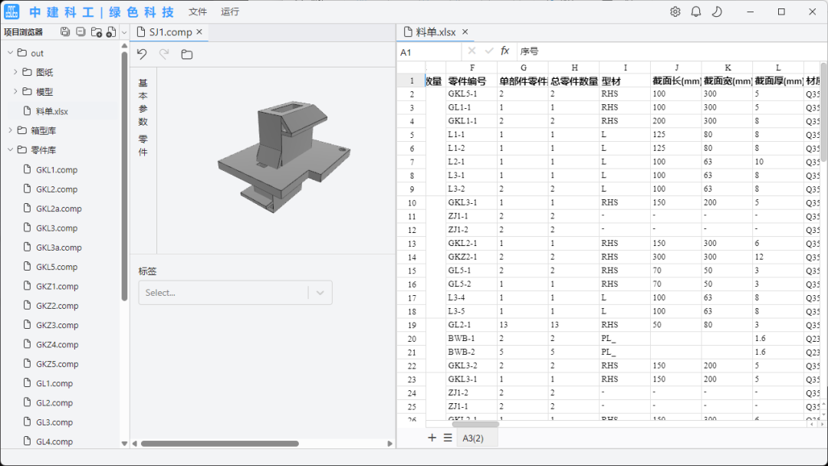Click cell GKZ2-1 in row 14
828x466 pixels.
[x=472, y=257]
